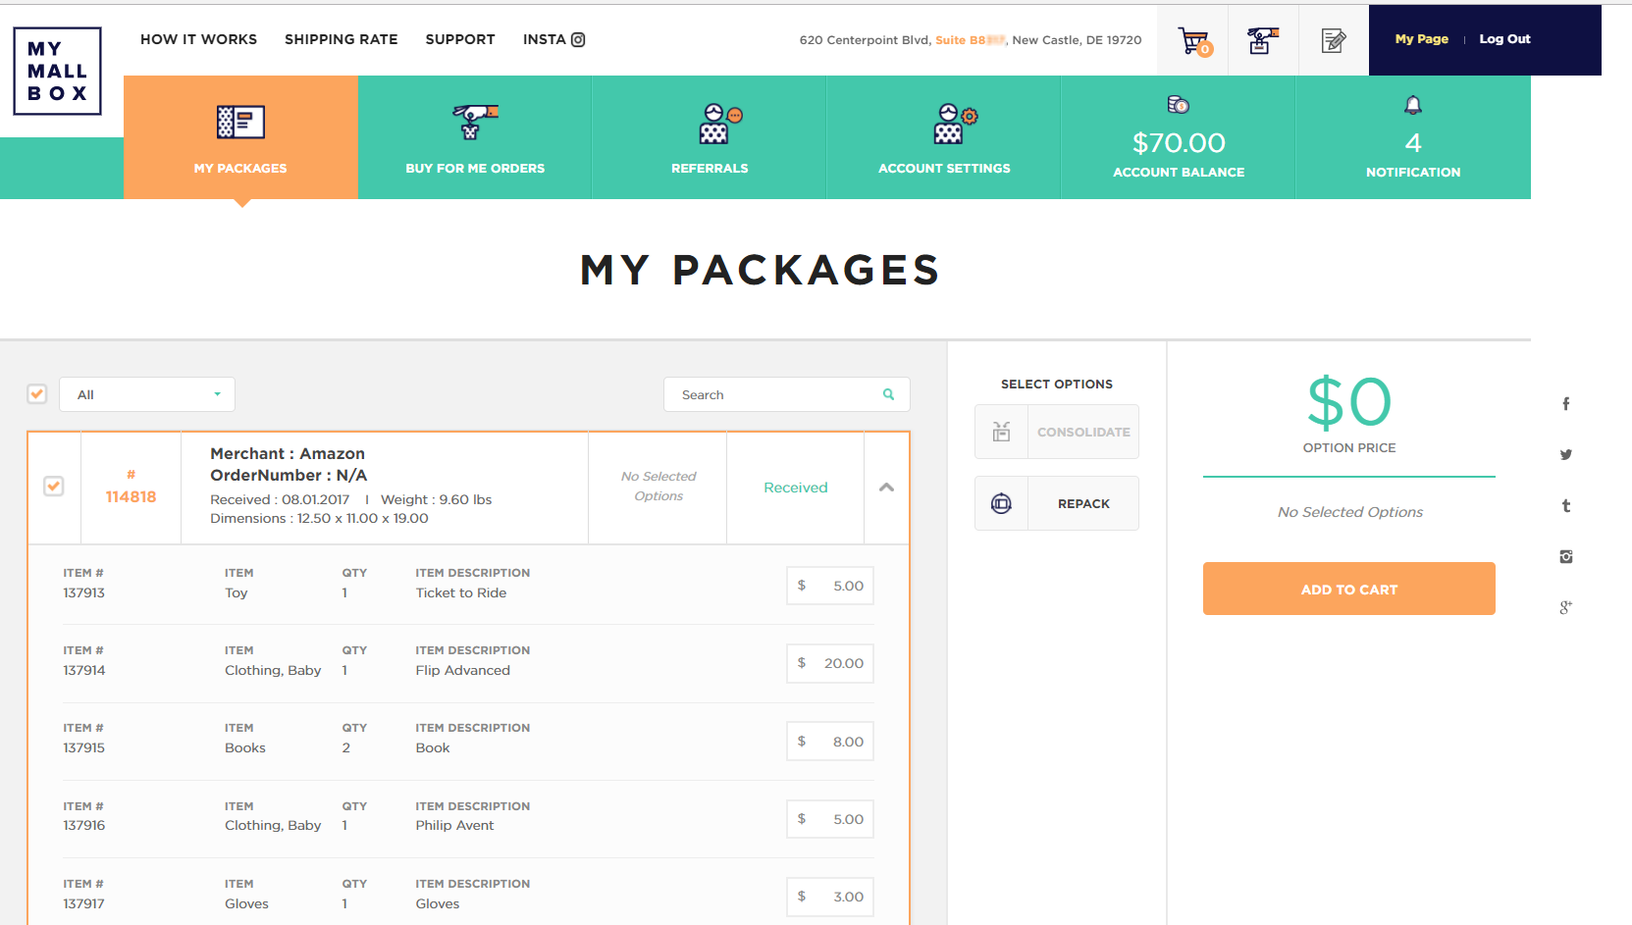The width and height of the screenshot is (1632, 925).
Task: Open the All filter dropdown
Action: point(147,394)
